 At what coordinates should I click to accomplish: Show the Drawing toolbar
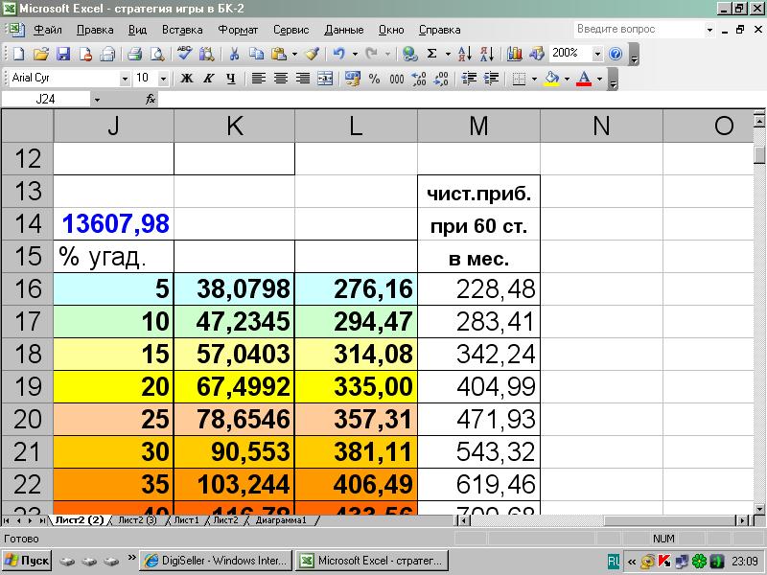coord(537,54)
